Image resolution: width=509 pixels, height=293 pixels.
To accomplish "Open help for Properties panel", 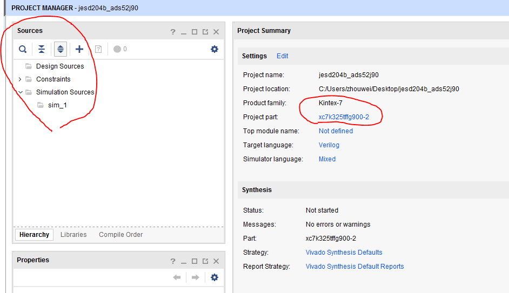I will point(173,261).
